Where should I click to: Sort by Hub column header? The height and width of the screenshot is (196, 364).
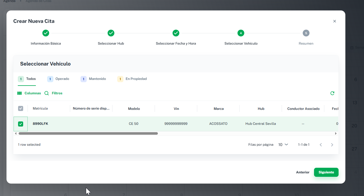coord(261,109)
